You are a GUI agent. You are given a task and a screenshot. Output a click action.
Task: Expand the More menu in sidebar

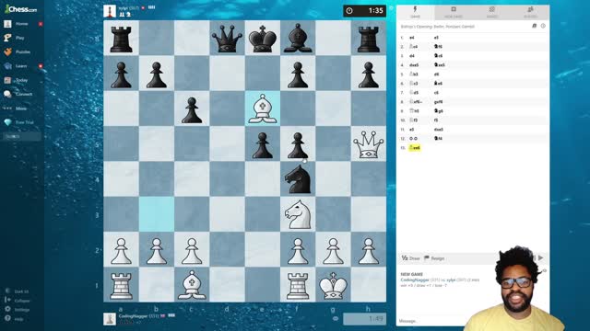(21, 108)
